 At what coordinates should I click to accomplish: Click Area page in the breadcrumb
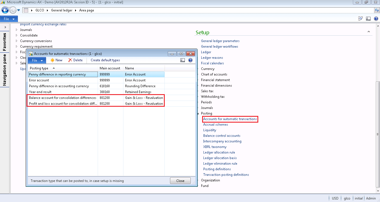[87, 10]
